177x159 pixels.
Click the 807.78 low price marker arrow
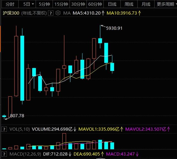7,119
